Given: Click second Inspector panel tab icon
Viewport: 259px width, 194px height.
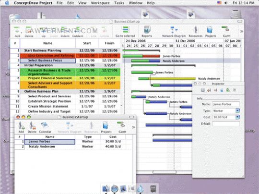Looking at the screenshot, I should tap(209, 90).
